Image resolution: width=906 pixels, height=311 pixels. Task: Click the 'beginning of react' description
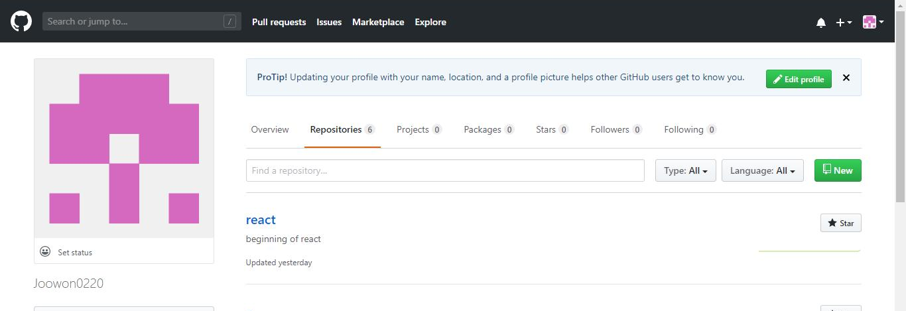click(x=283, y=239)
